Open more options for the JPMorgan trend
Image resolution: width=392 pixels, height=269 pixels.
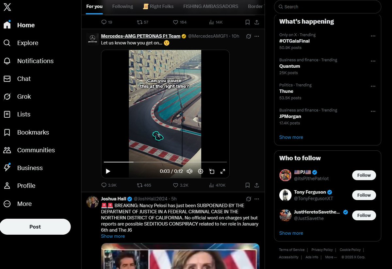[373, 111]
